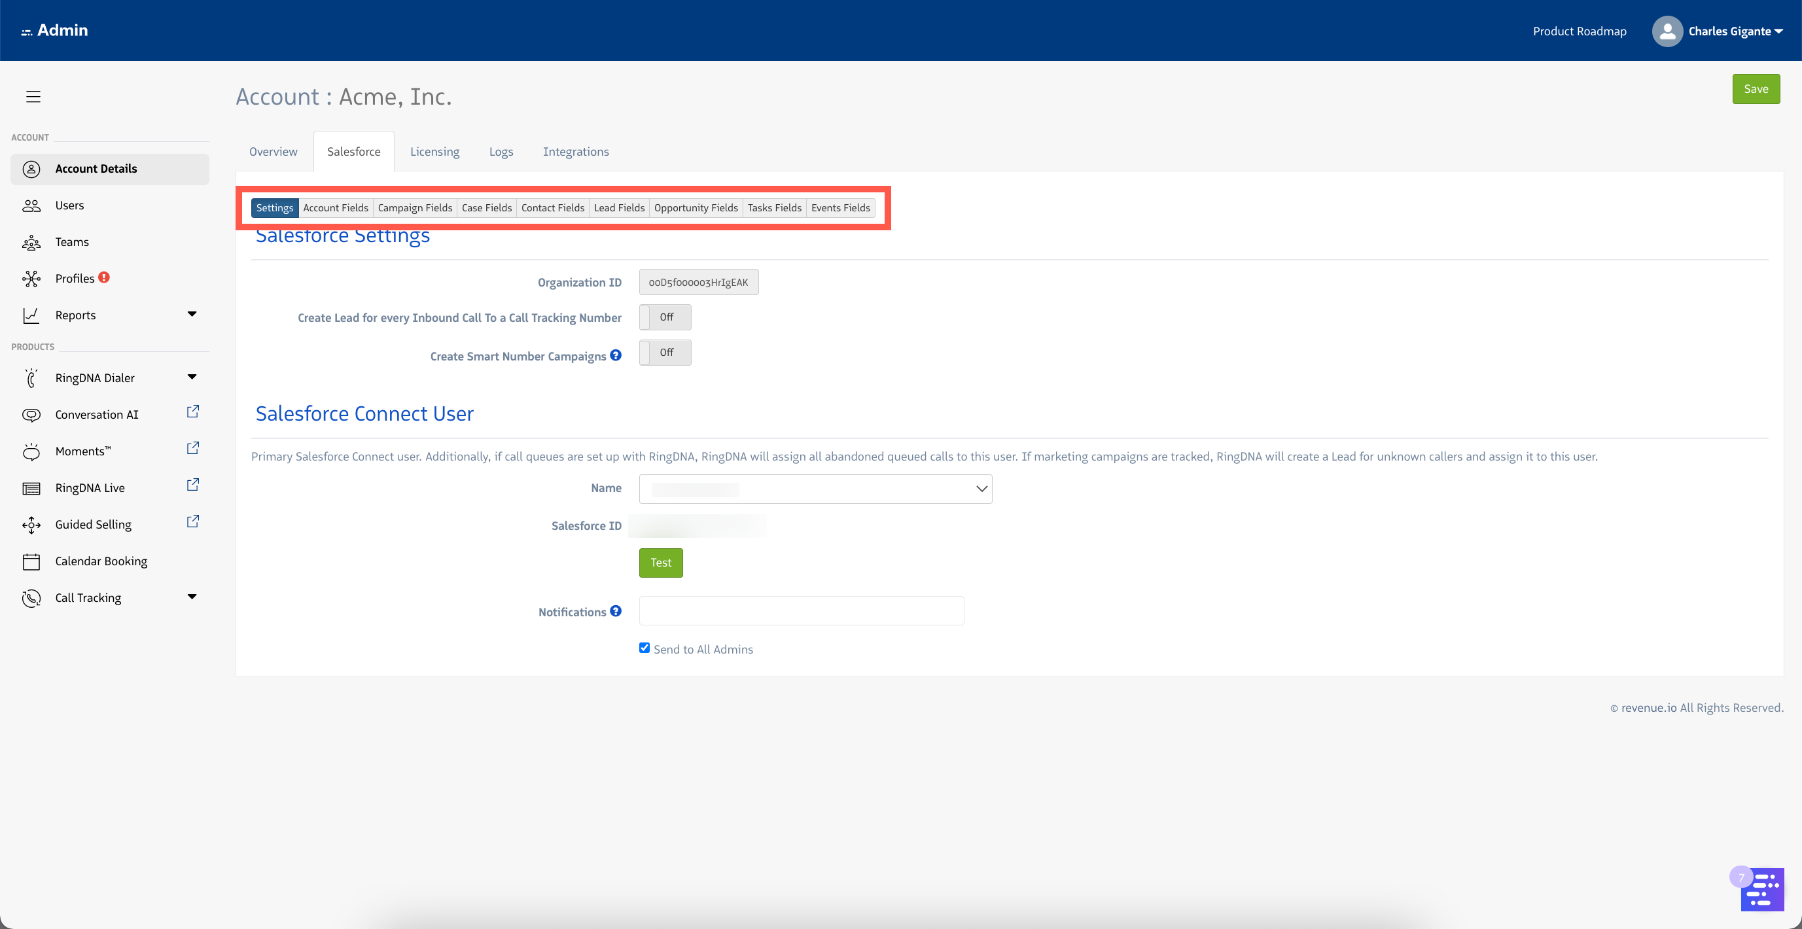Open Calendar Booking in sidebar
Screen dimensions: 1802x929
(110, 562)
